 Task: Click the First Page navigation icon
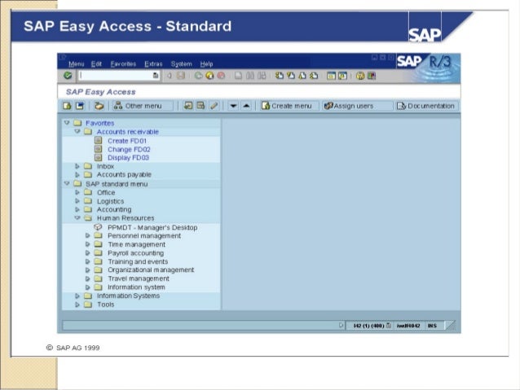[x=280, y=76]
